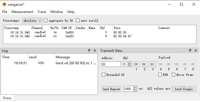This screenshot has width=200, height=102.
Task: Click the Comment column header
Action: (x=177, y=28)
